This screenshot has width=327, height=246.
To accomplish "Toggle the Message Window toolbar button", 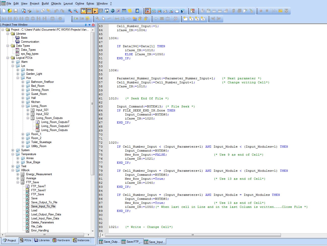I will pyautogui.click(x=89, y=11).
